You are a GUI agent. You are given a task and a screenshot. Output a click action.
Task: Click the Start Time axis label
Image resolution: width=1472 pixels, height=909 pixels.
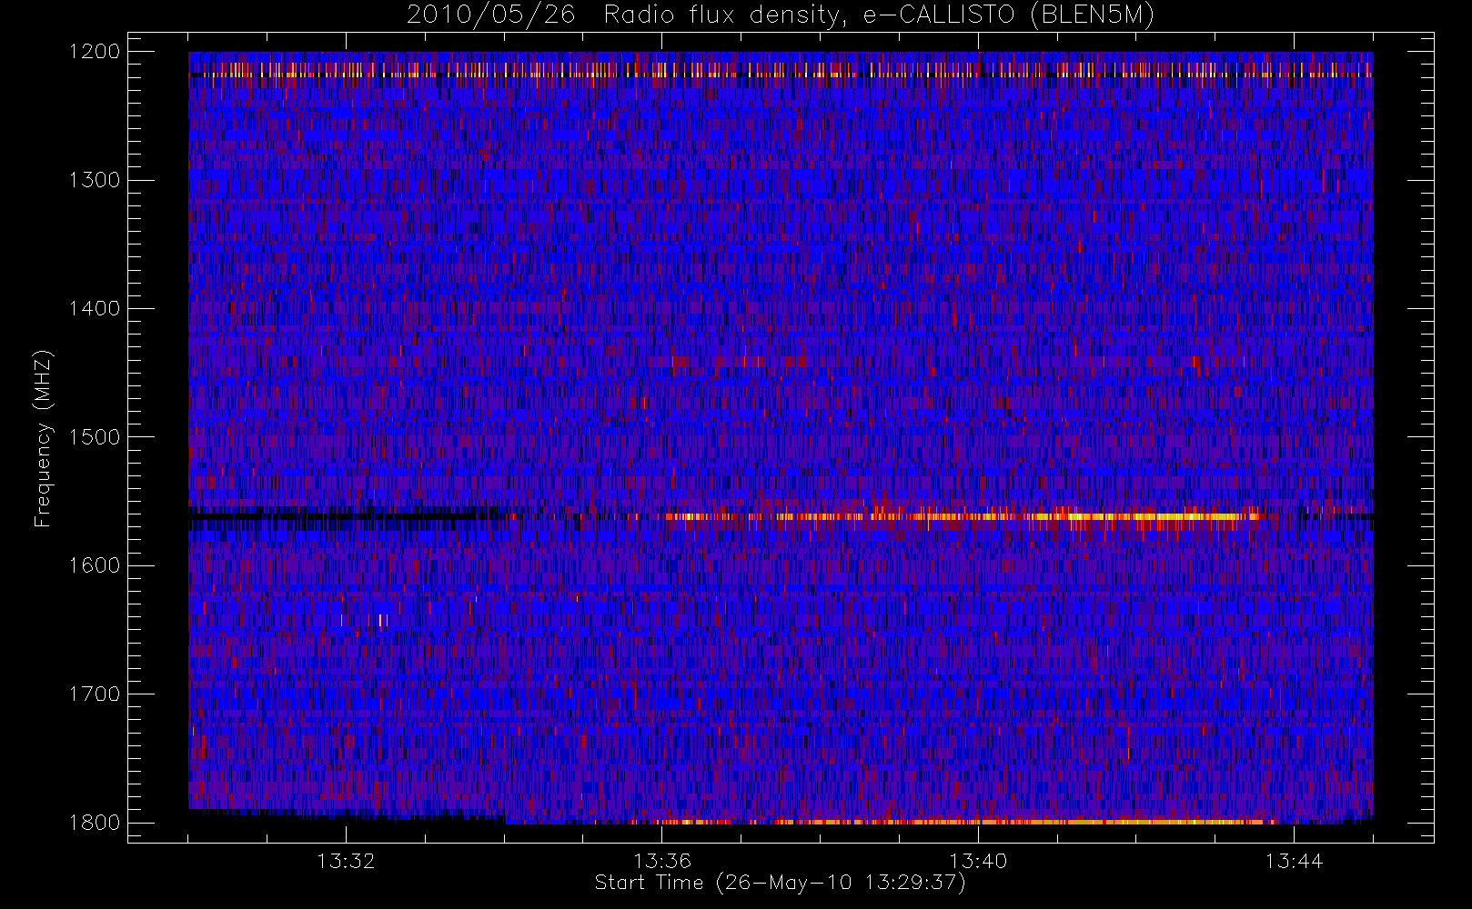[x=780, y=883]
